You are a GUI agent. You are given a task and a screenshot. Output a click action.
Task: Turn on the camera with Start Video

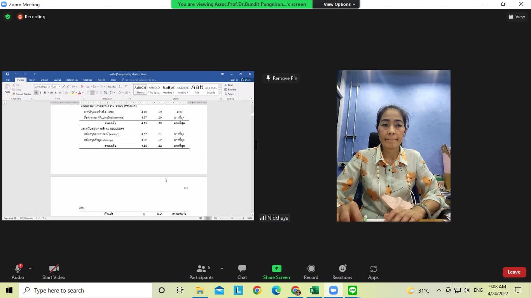click(x=54, y=272)
